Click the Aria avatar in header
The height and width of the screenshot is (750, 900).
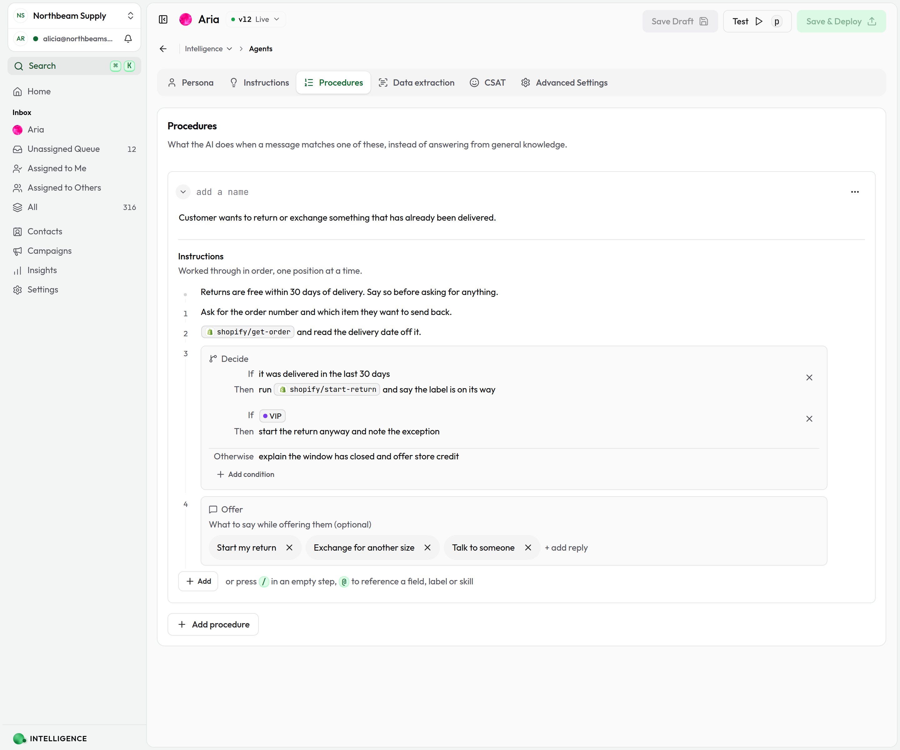point(186,19)
